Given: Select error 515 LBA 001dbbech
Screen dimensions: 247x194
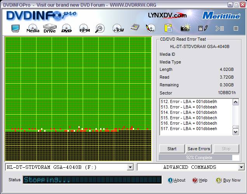Looking at the screenshot, I should click(189, 118).
